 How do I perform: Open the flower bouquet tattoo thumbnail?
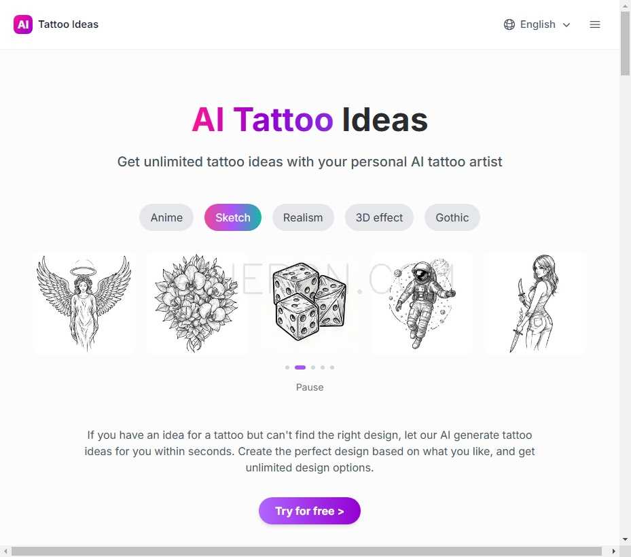pyautogui.click(x=197, y=304)
